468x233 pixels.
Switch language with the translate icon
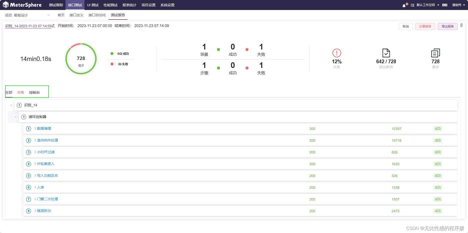coord(445,5)
